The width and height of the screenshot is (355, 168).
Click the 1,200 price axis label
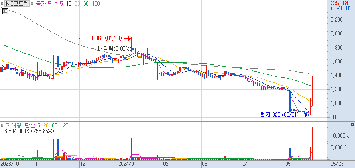point(336,89)
